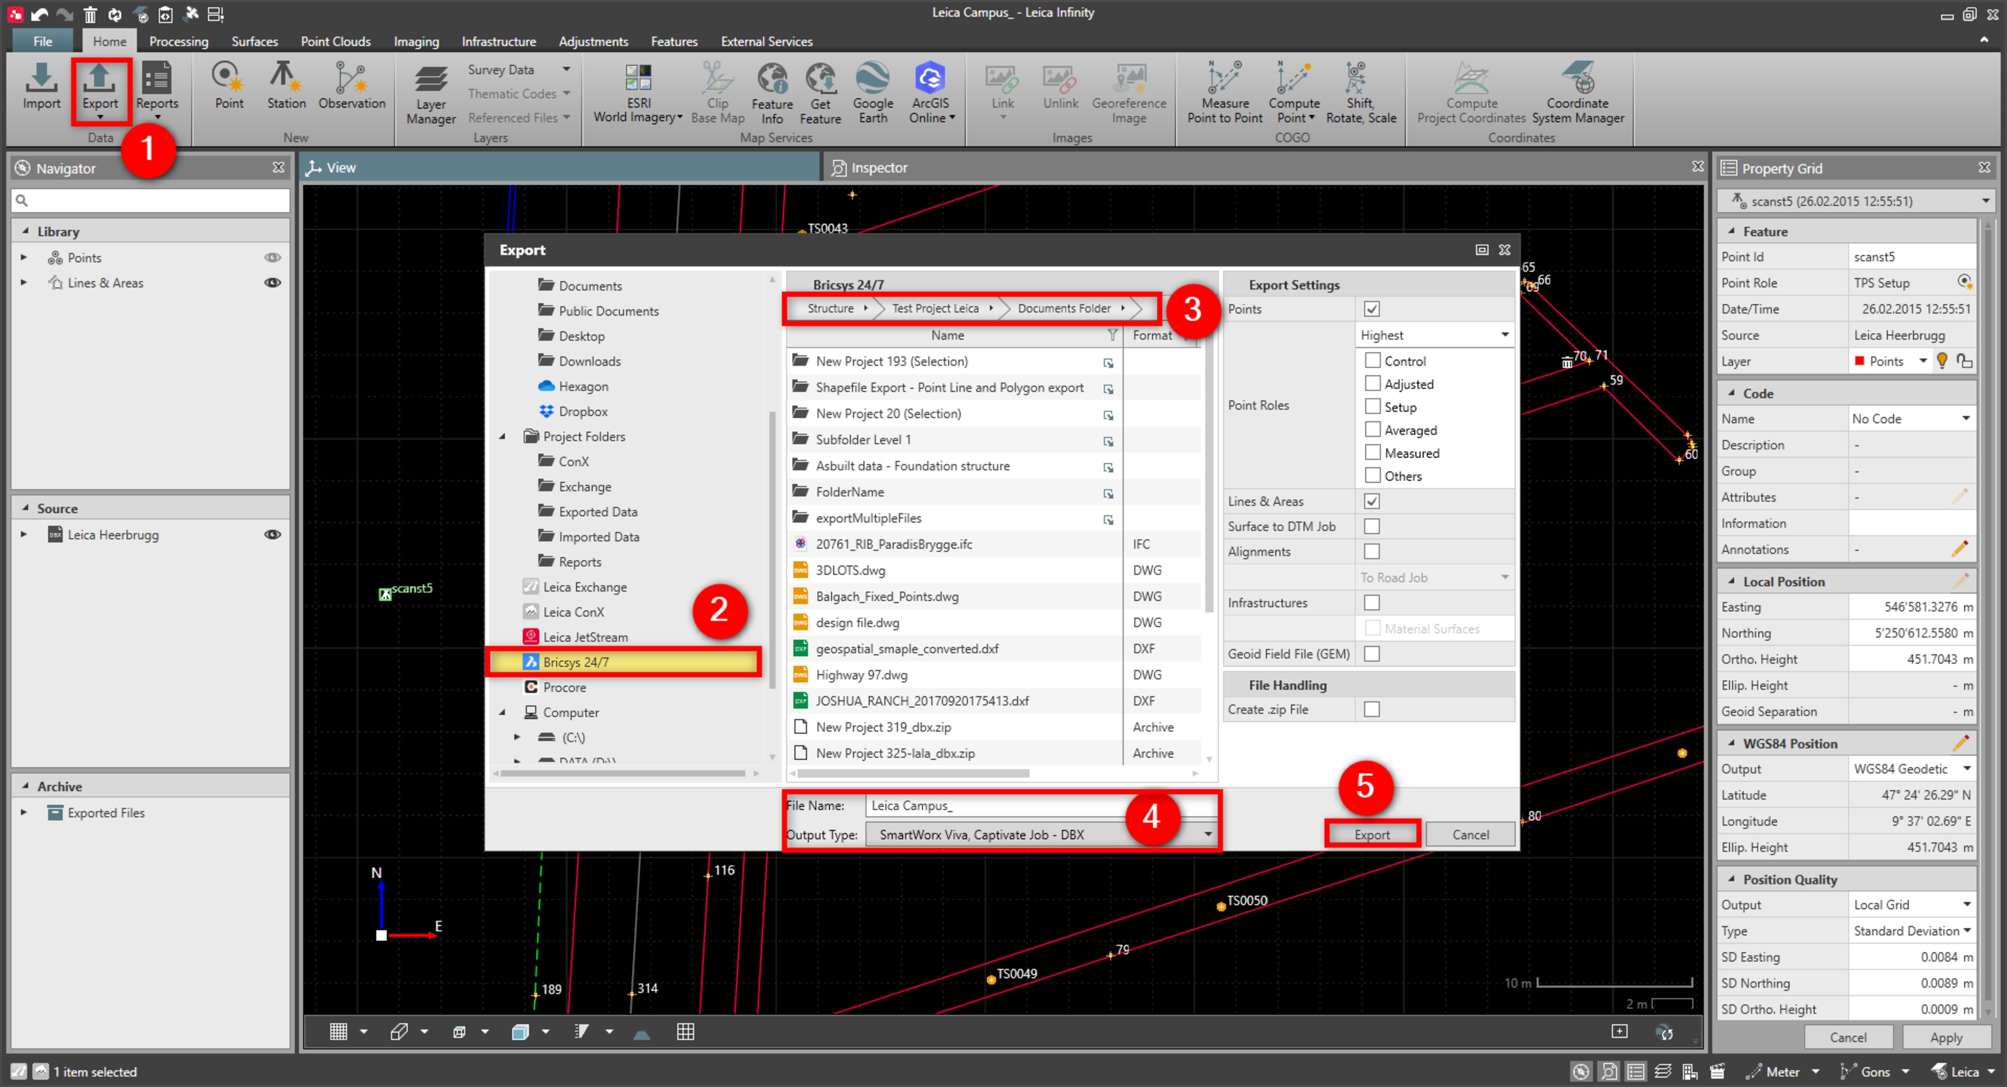Check the Adjusted point role
Image resolution: width=2007 pixels, height=1087 pixels.
coord(1372,383)
